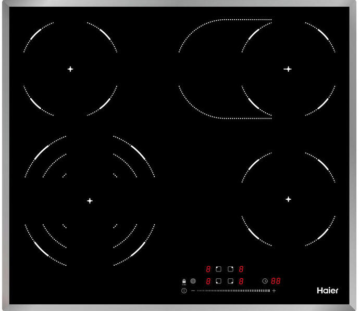
Task: Tap the red timer display digits
Action: pos(276,281)
